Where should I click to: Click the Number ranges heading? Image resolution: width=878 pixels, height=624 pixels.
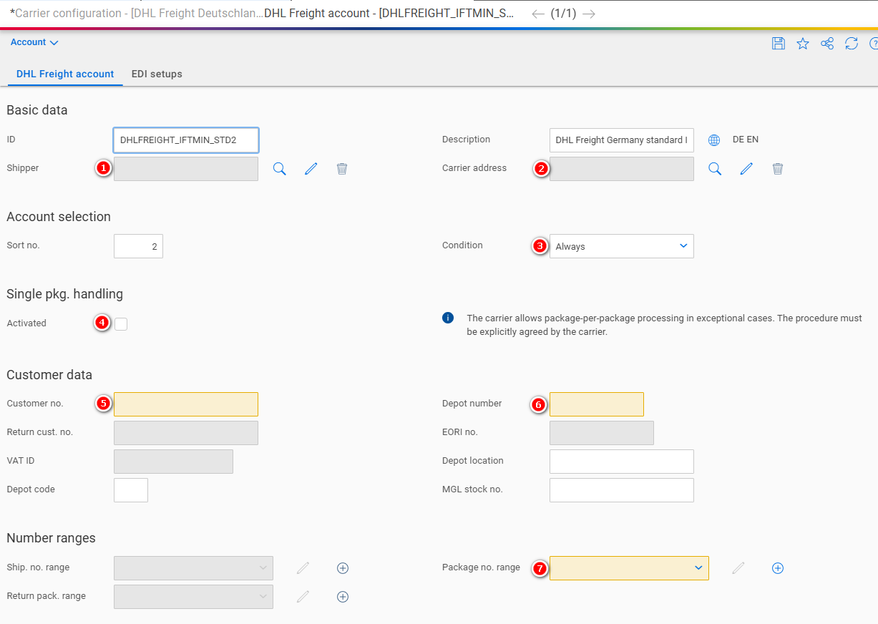(x=51, y=538)
